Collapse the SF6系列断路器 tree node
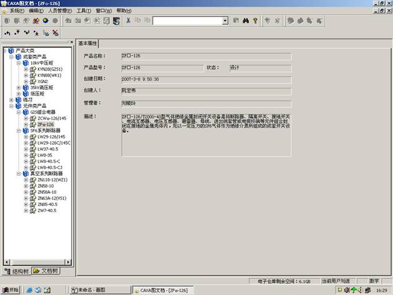 point(19,130)
